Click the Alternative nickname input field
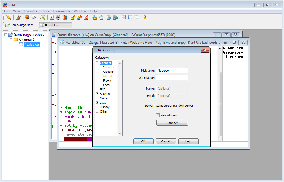The height and width of the screenshot is (182, 284). pyautogui.click(x=172, y=78)
